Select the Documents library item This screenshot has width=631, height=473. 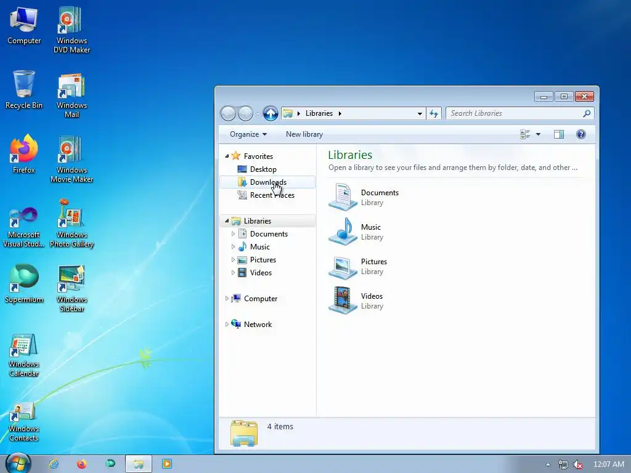pyautogui.click(x=364, y=197)
